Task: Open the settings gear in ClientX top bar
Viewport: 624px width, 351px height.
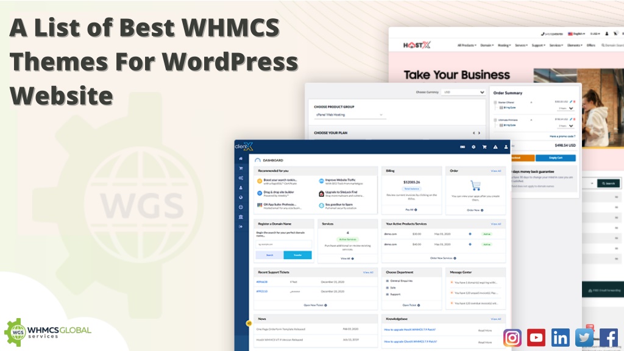Action: pyautogui.click(x=473, y=147)
